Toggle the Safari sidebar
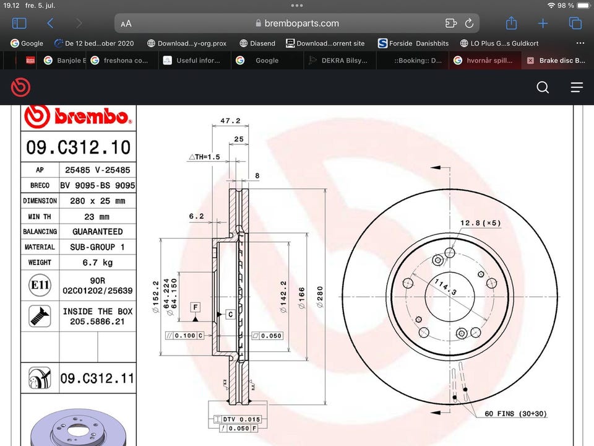The width and height of the screenshot is (594, 446). (19, 24)
